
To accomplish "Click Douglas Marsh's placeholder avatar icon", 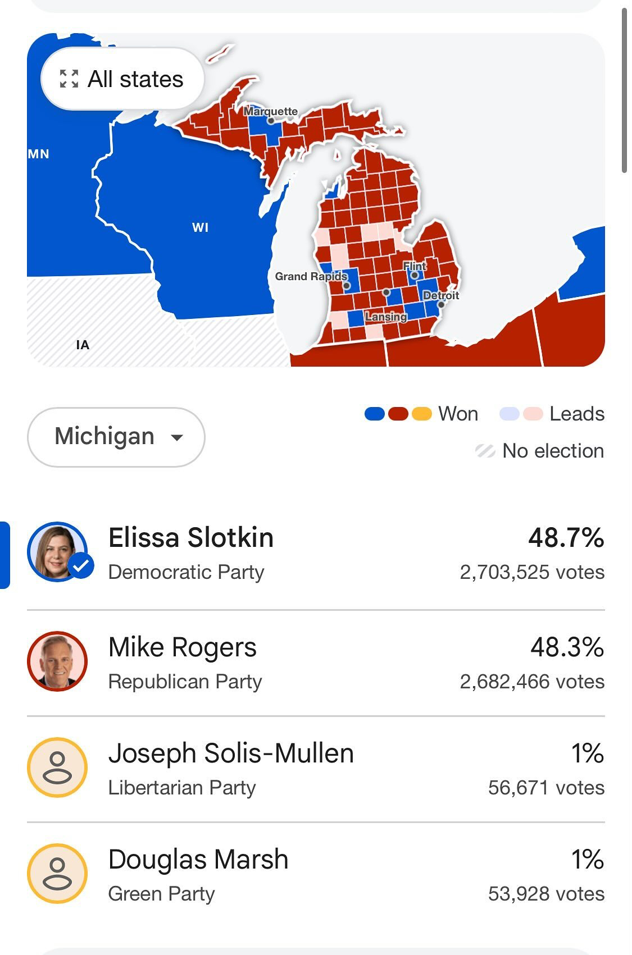I will tap(57, 874).
